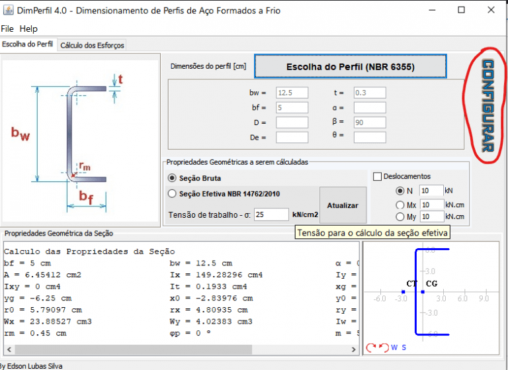Viewport: 508px width, 370px height.
Task: Open the File menu
Action: pyautogui.click(x=7, y=29)
